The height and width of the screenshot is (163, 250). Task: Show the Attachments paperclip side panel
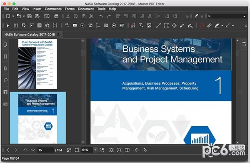[5, 68]
